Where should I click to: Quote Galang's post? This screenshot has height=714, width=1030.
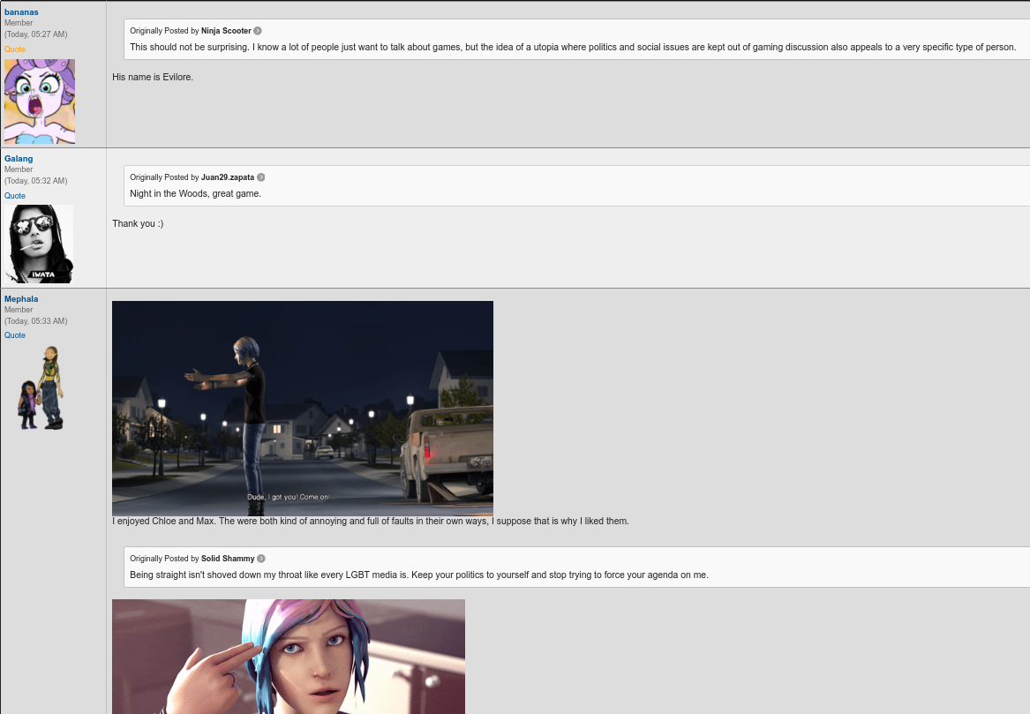pyautogui.click(x=14, y=196)
